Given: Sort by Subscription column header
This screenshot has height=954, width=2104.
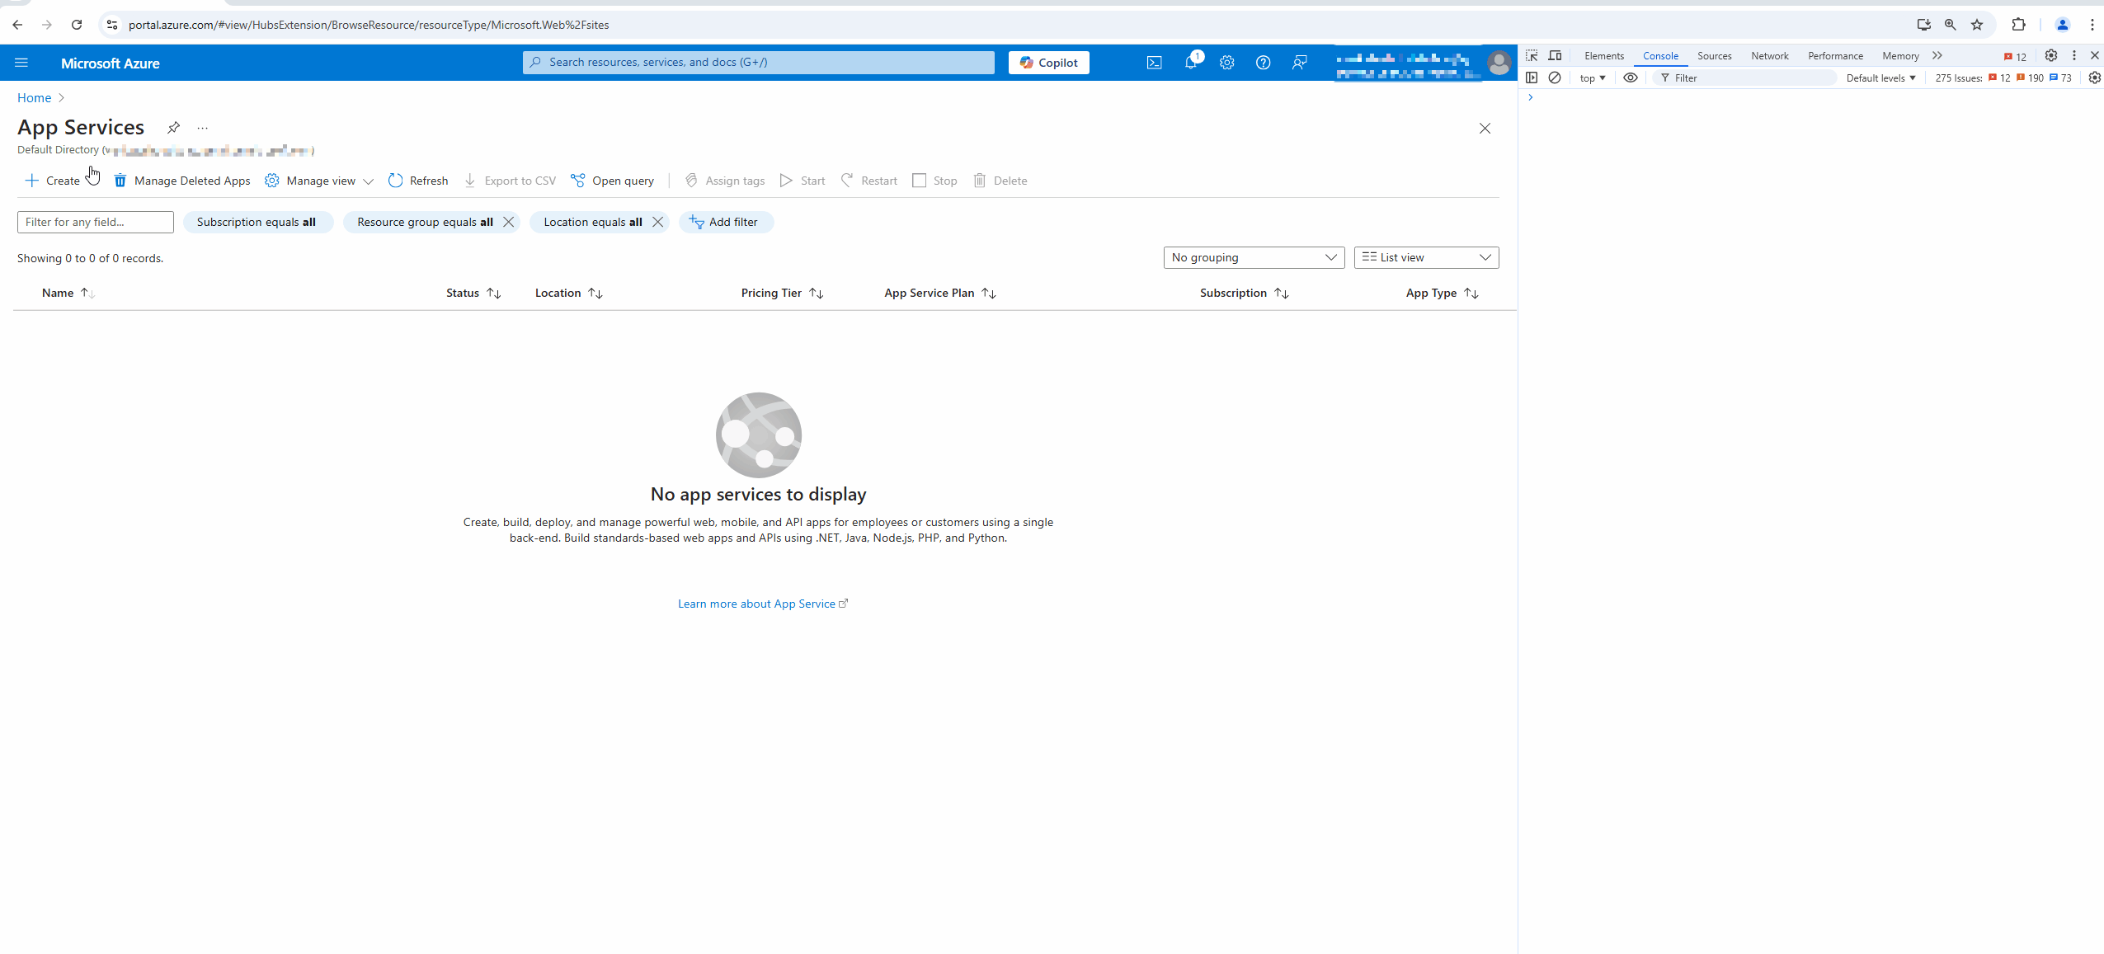Looking at the screenshot, I should pos(1244,293).
